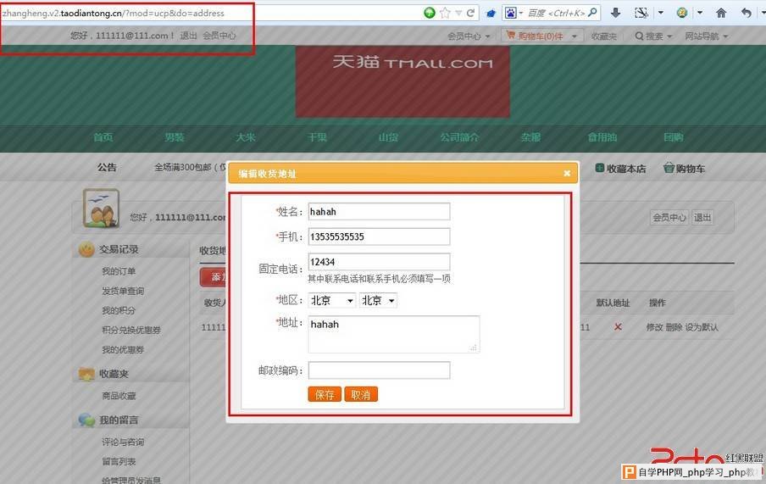Click the user avatar picture
The image size is (766, 484).
101,209
